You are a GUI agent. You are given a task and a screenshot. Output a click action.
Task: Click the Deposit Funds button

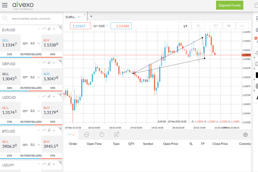[x=230, y=5]
